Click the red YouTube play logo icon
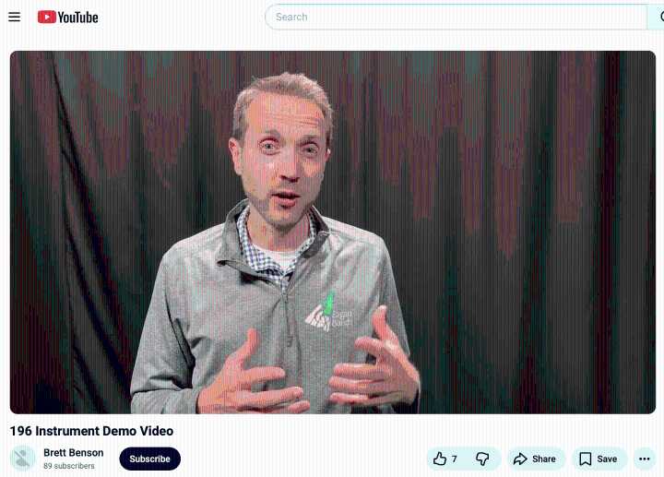Screen dimensions: 664x477 [x=47, y=17]
